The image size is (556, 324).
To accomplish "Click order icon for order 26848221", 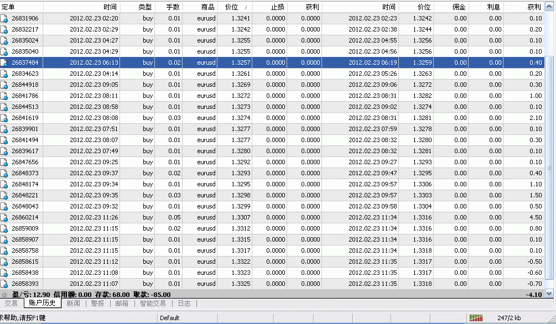I will pos(4,195).
